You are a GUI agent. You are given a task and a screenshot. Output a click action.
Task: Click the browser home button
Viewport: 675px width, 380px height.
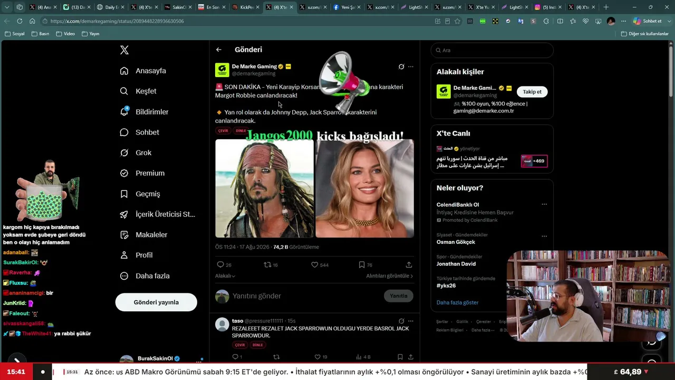[x=32, y=21]
